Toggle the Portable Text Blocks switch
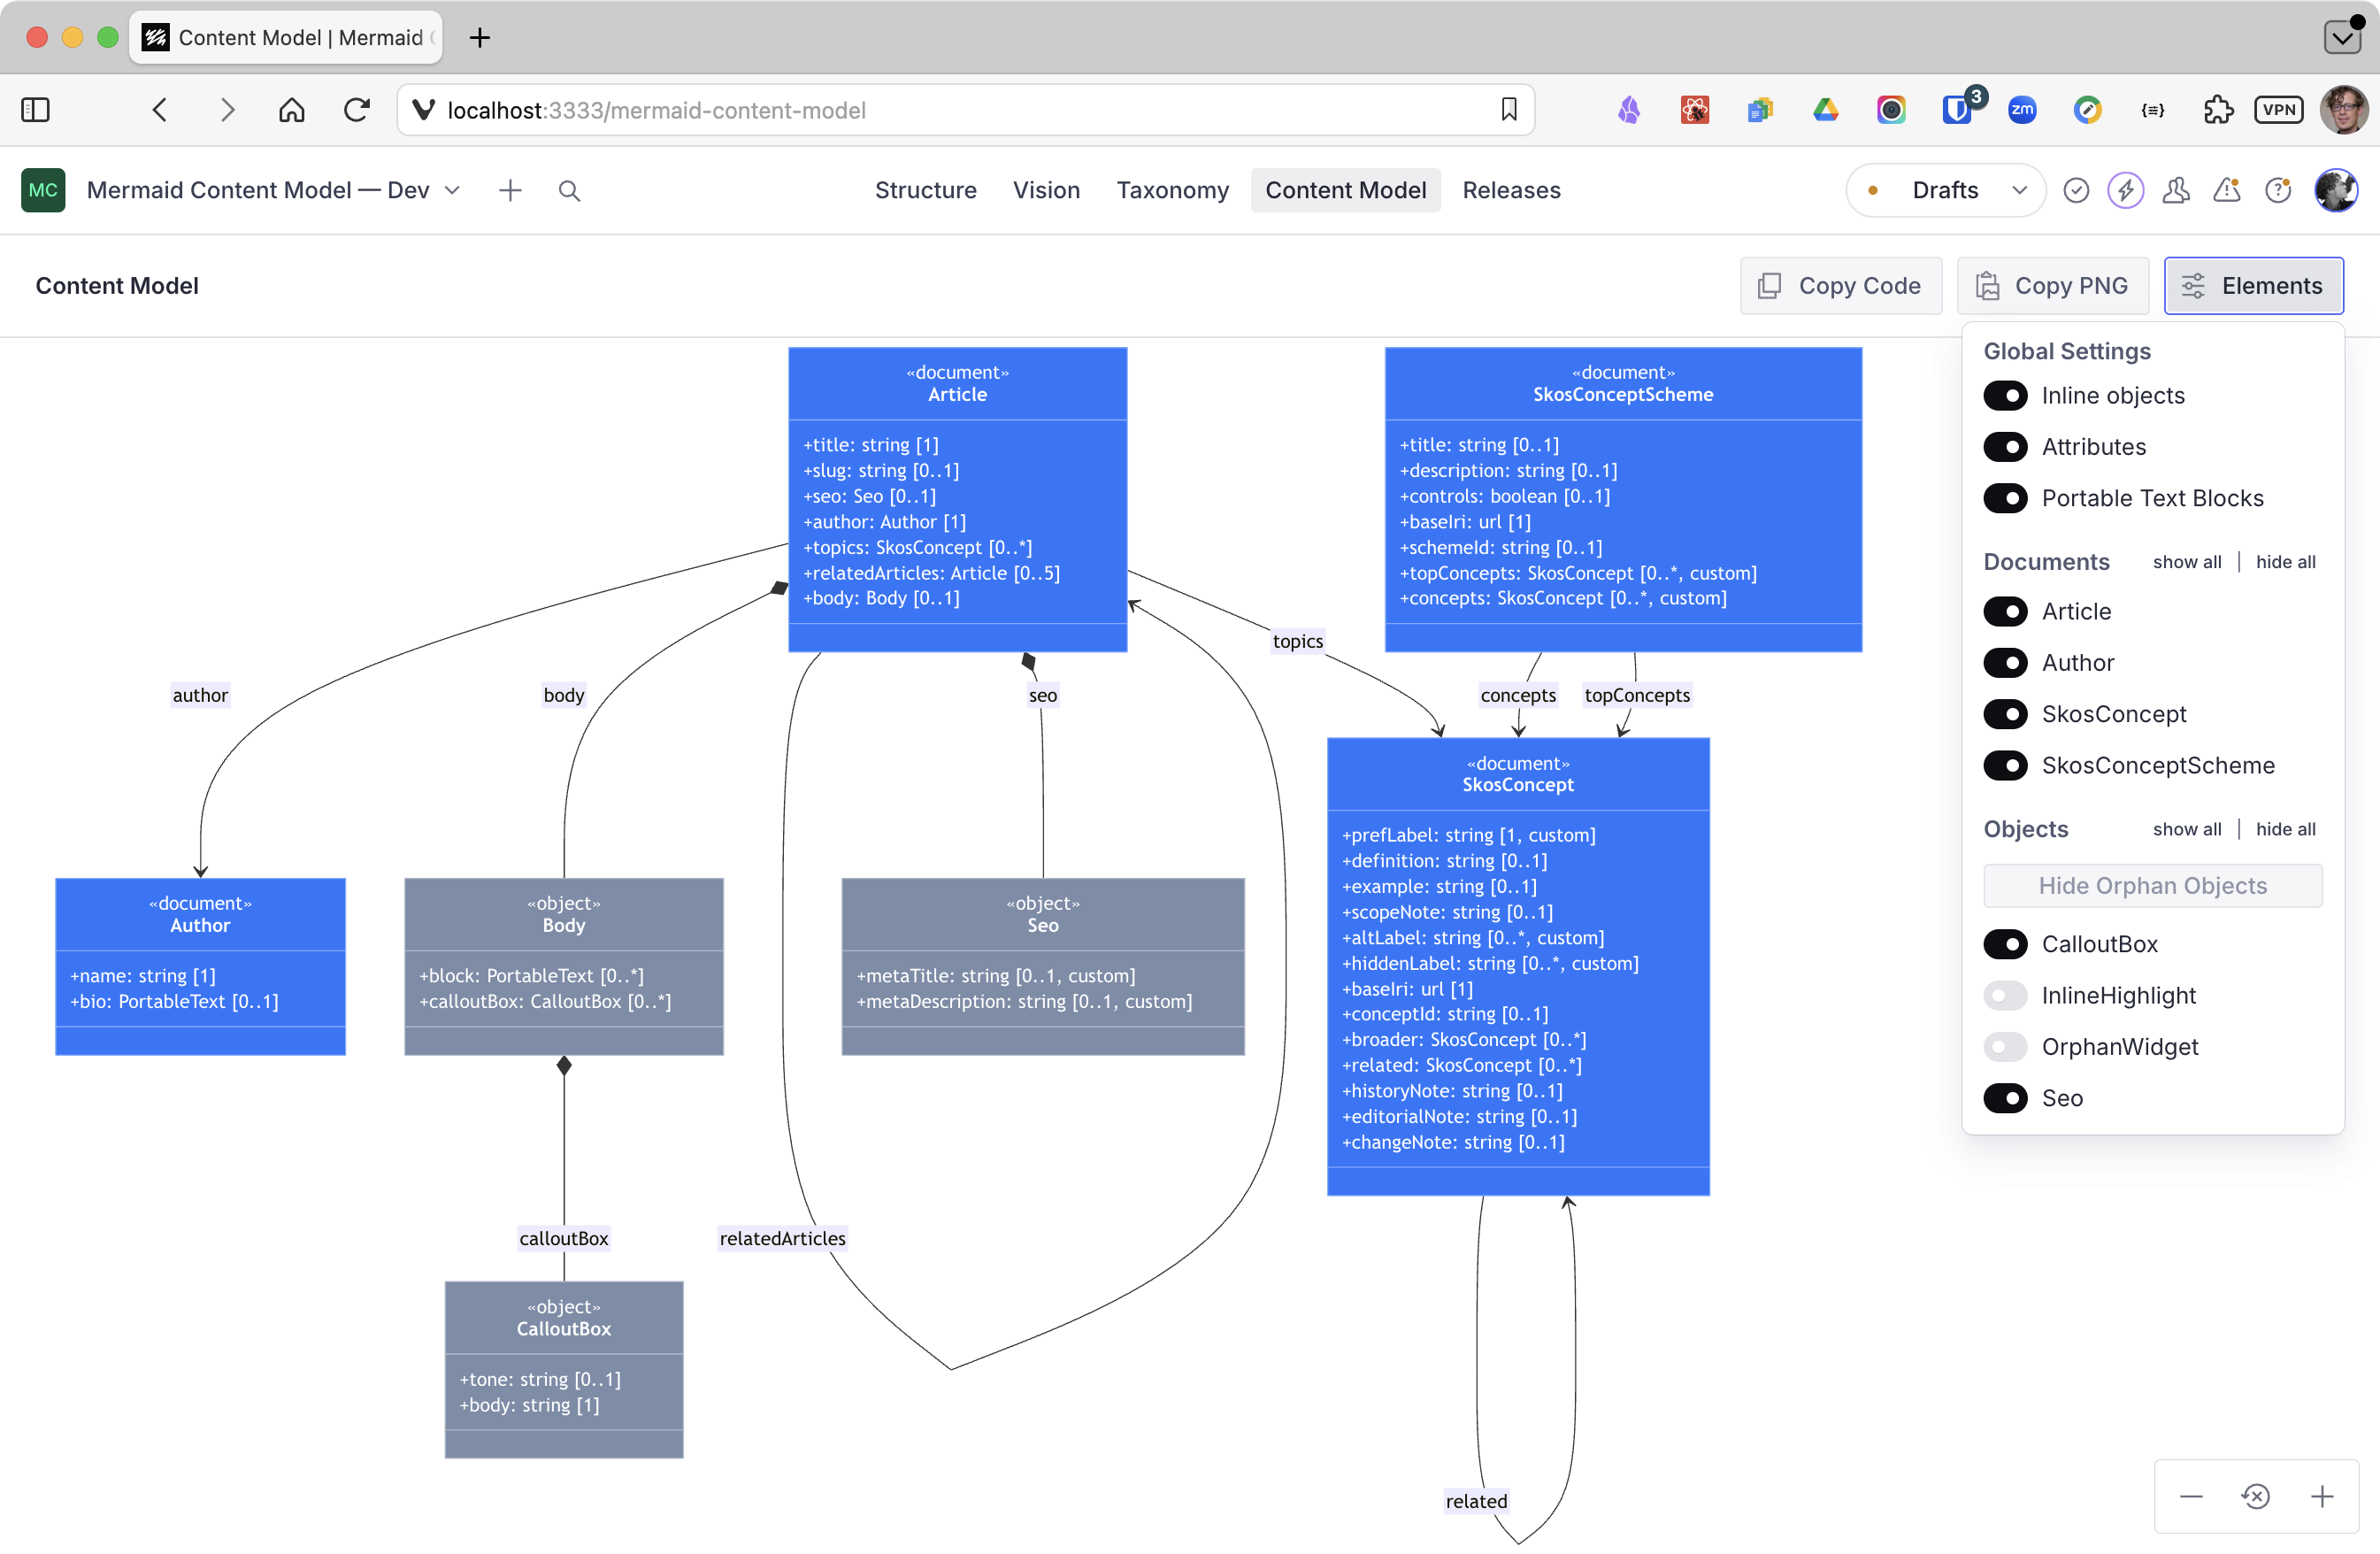The height and width of the screenshot is (1554, 2380). [x=2005, y=497]
